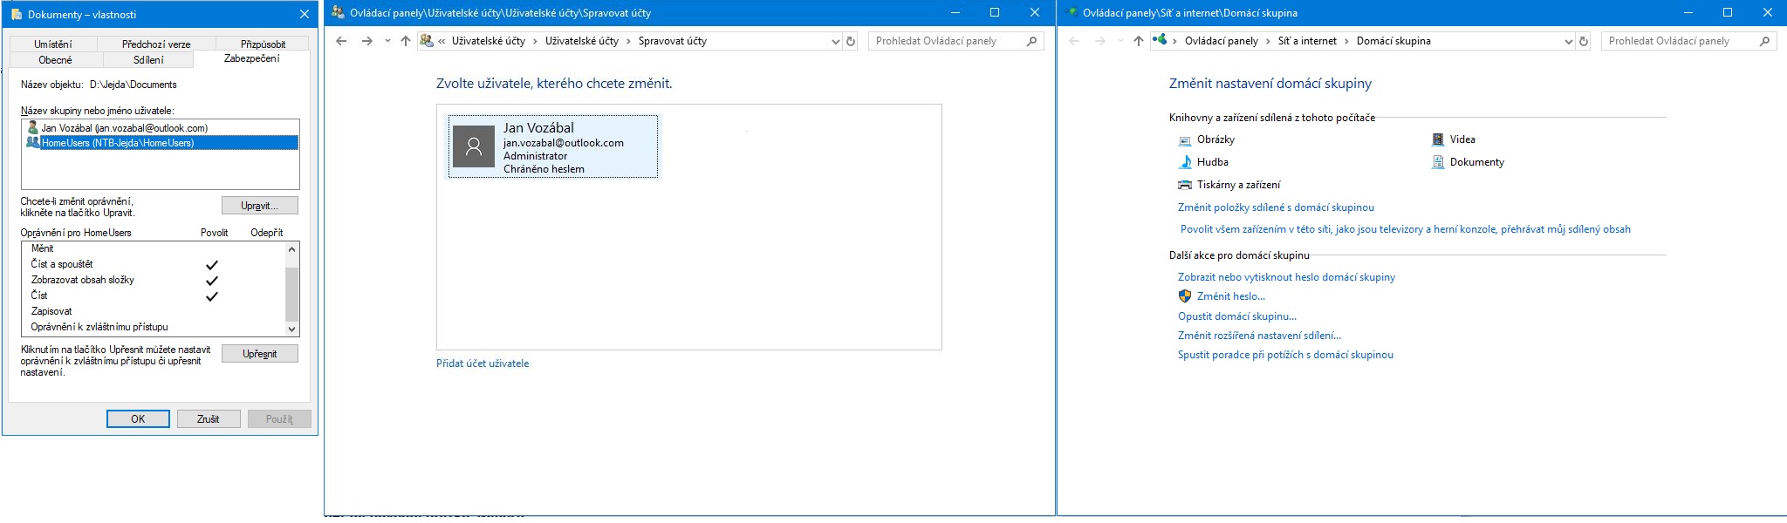Click search magnifier in Domácí skupina window
Viewport: 1787px width, 523px height.
tap(1765, 41)
